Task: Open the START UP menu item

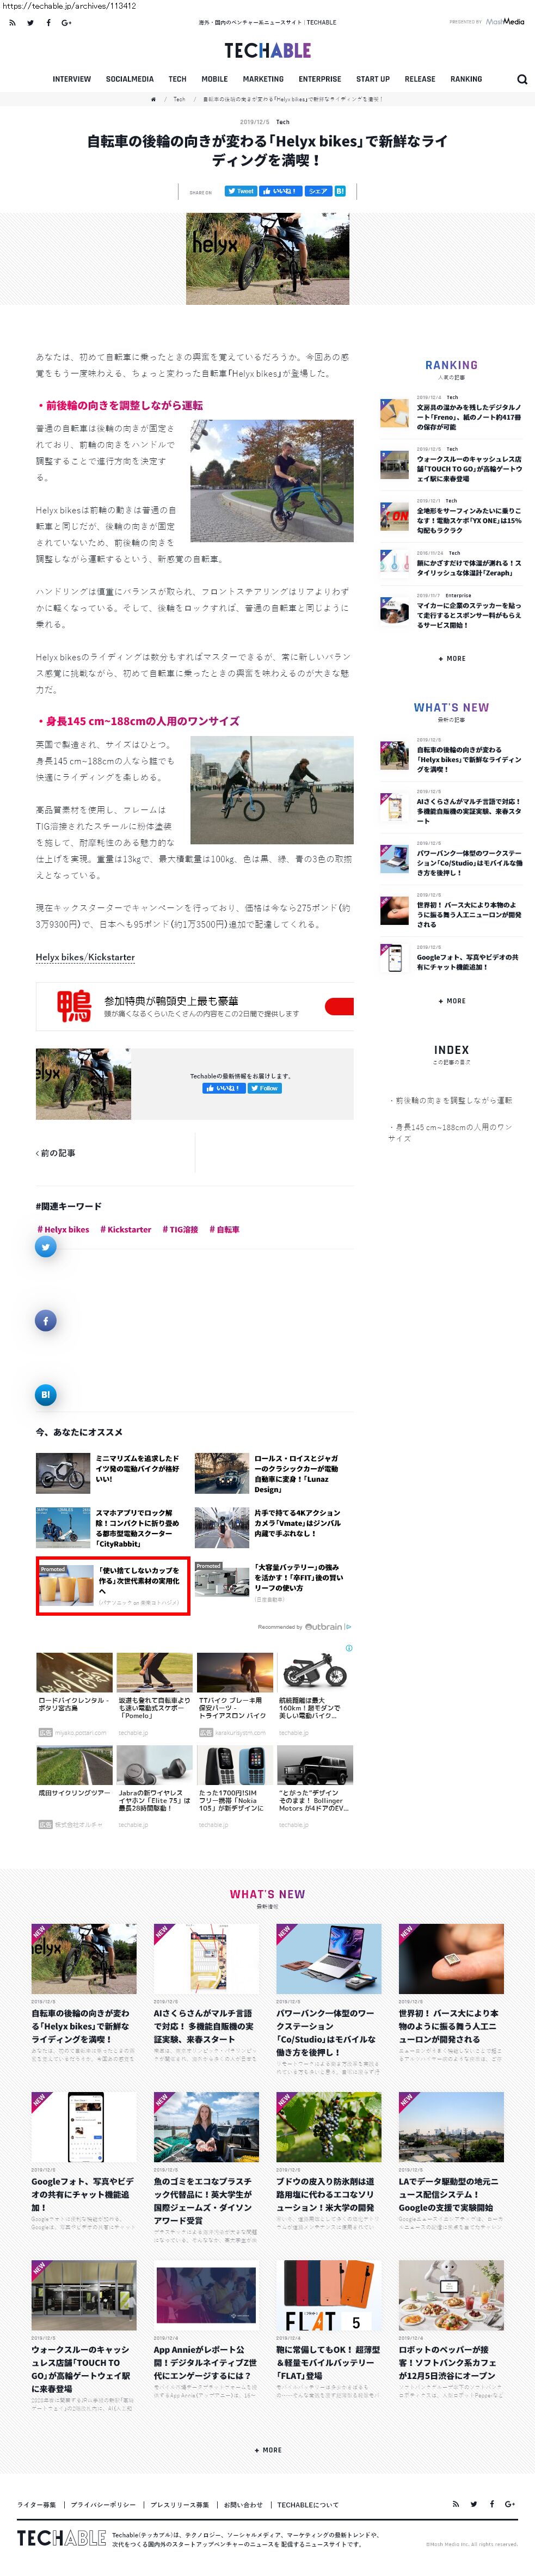Action: coord(372,79)
